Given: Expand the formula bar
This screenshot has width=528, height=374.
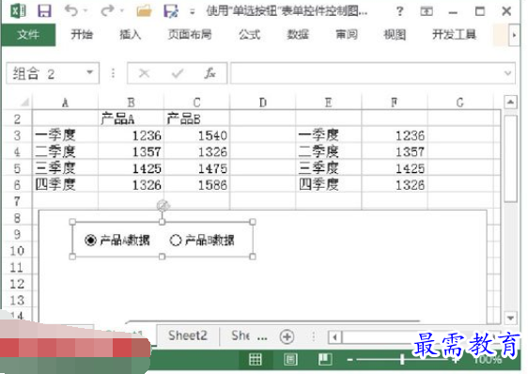Looking at the screenshot, I should point(508,72).
